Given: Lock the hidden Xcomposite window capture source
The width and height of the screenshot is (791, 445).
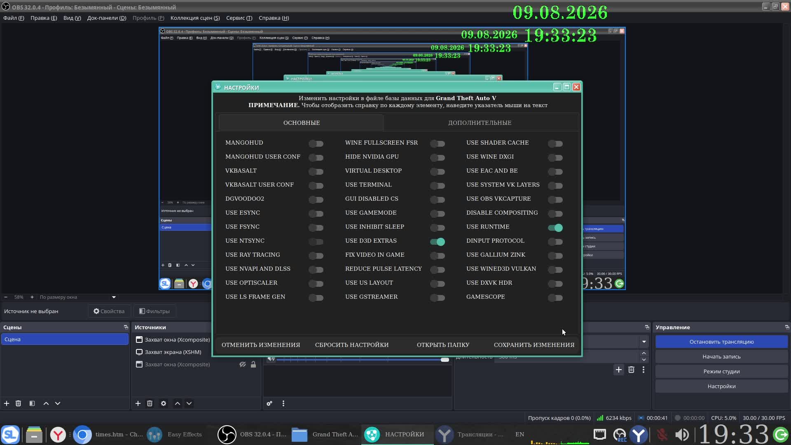Looking at the screenshot, I should [253, 364].
